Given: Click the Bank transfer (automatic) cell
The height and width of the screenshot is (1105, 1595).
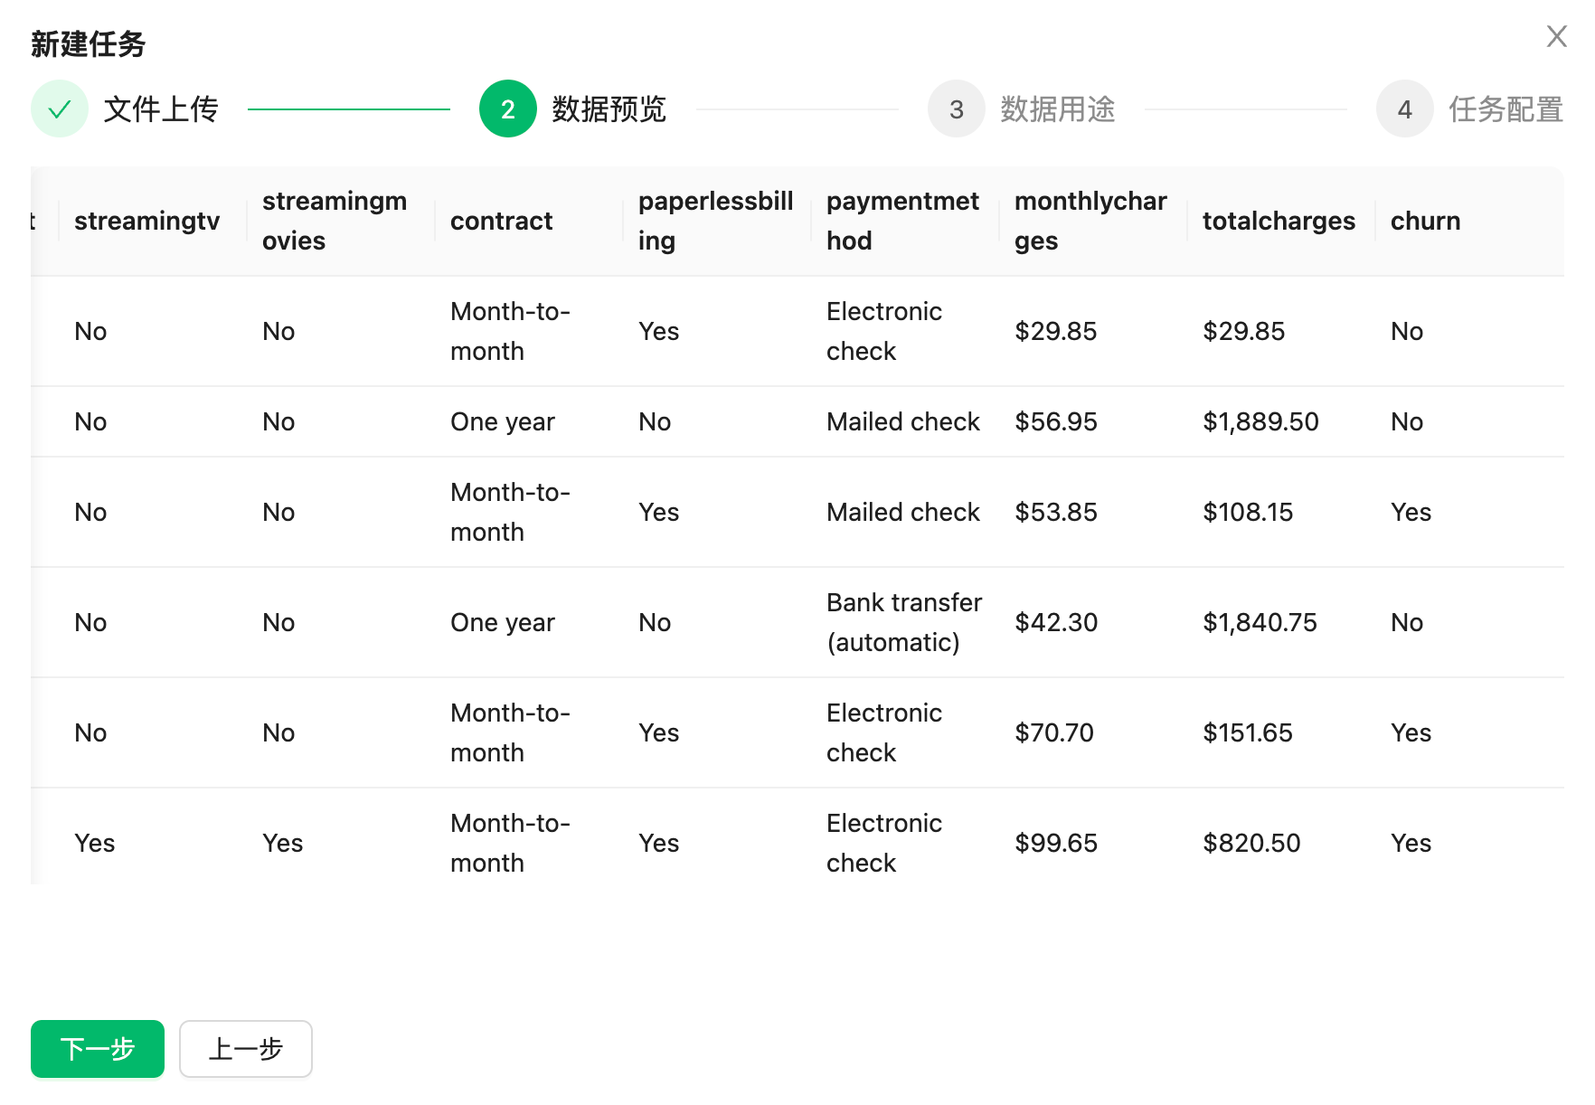Looking at the screenshot, I should [x=903, y=622].
